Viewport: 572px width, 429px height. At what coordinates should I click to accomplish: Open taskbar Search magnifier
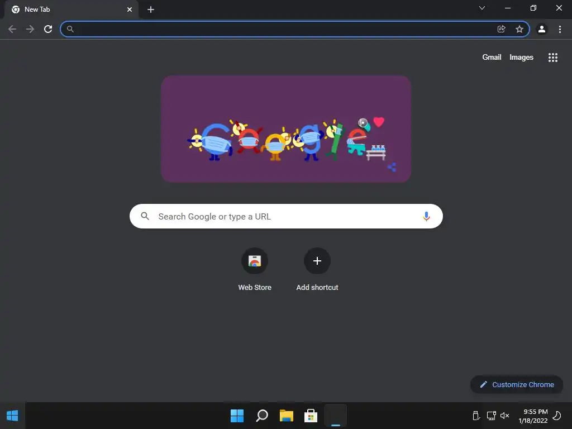(262, 416)
